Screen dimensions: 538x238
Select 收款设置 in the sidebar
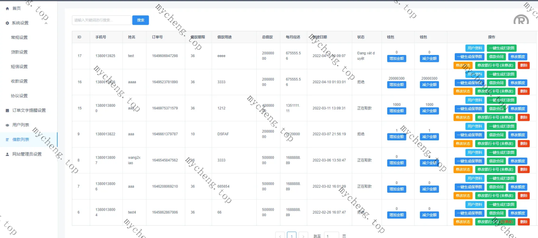[x=19, y=81]
